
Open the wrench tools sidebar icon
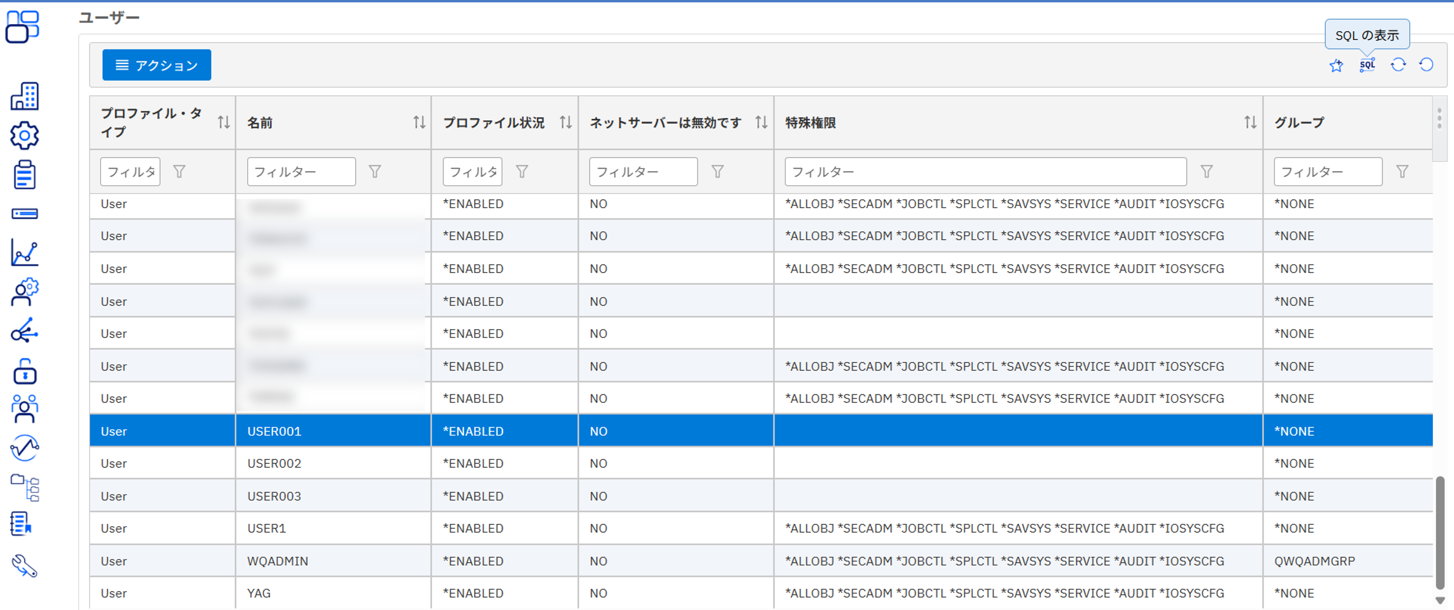24,565
